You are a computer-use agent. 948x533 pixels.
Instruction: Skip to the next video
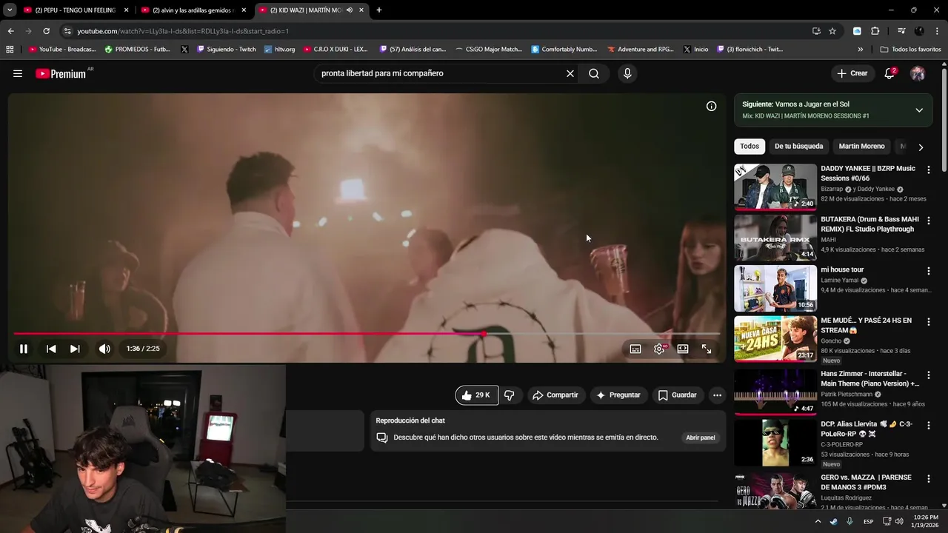click(x=75, y=349)
